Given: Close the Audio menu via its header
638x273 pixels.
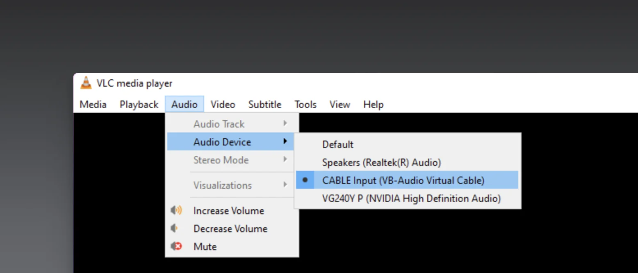Looking at the screenshot, I should pos(185,105).
